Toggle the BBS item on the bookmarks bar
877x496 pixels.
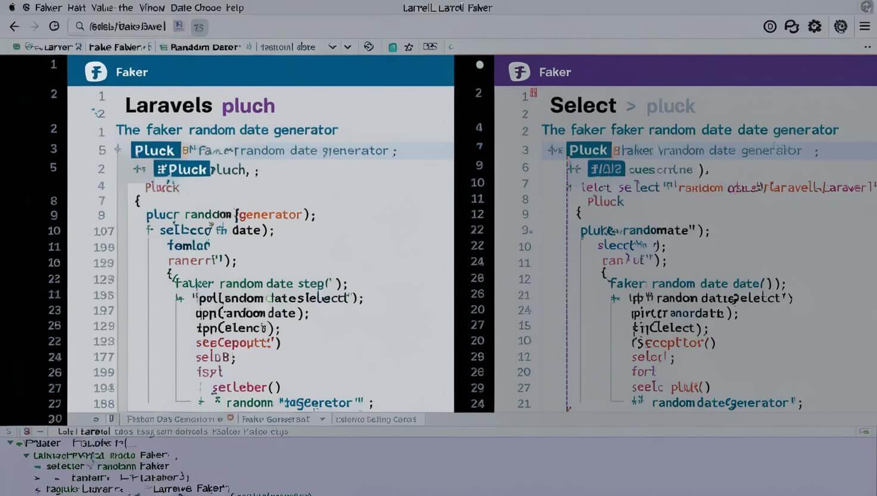point(431,46)
